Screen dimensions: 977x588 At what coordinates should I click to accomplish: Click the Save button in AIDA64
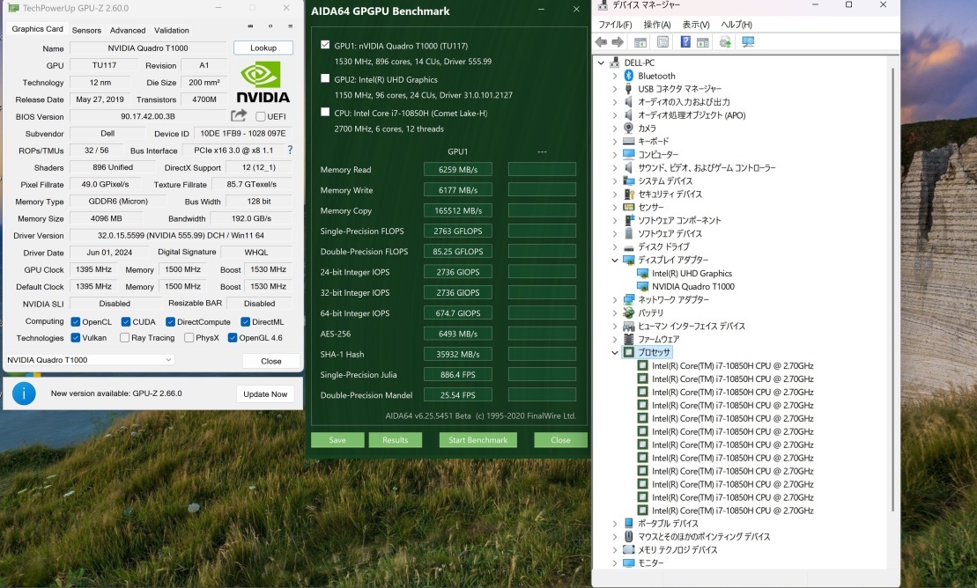(x=337, y=440)
